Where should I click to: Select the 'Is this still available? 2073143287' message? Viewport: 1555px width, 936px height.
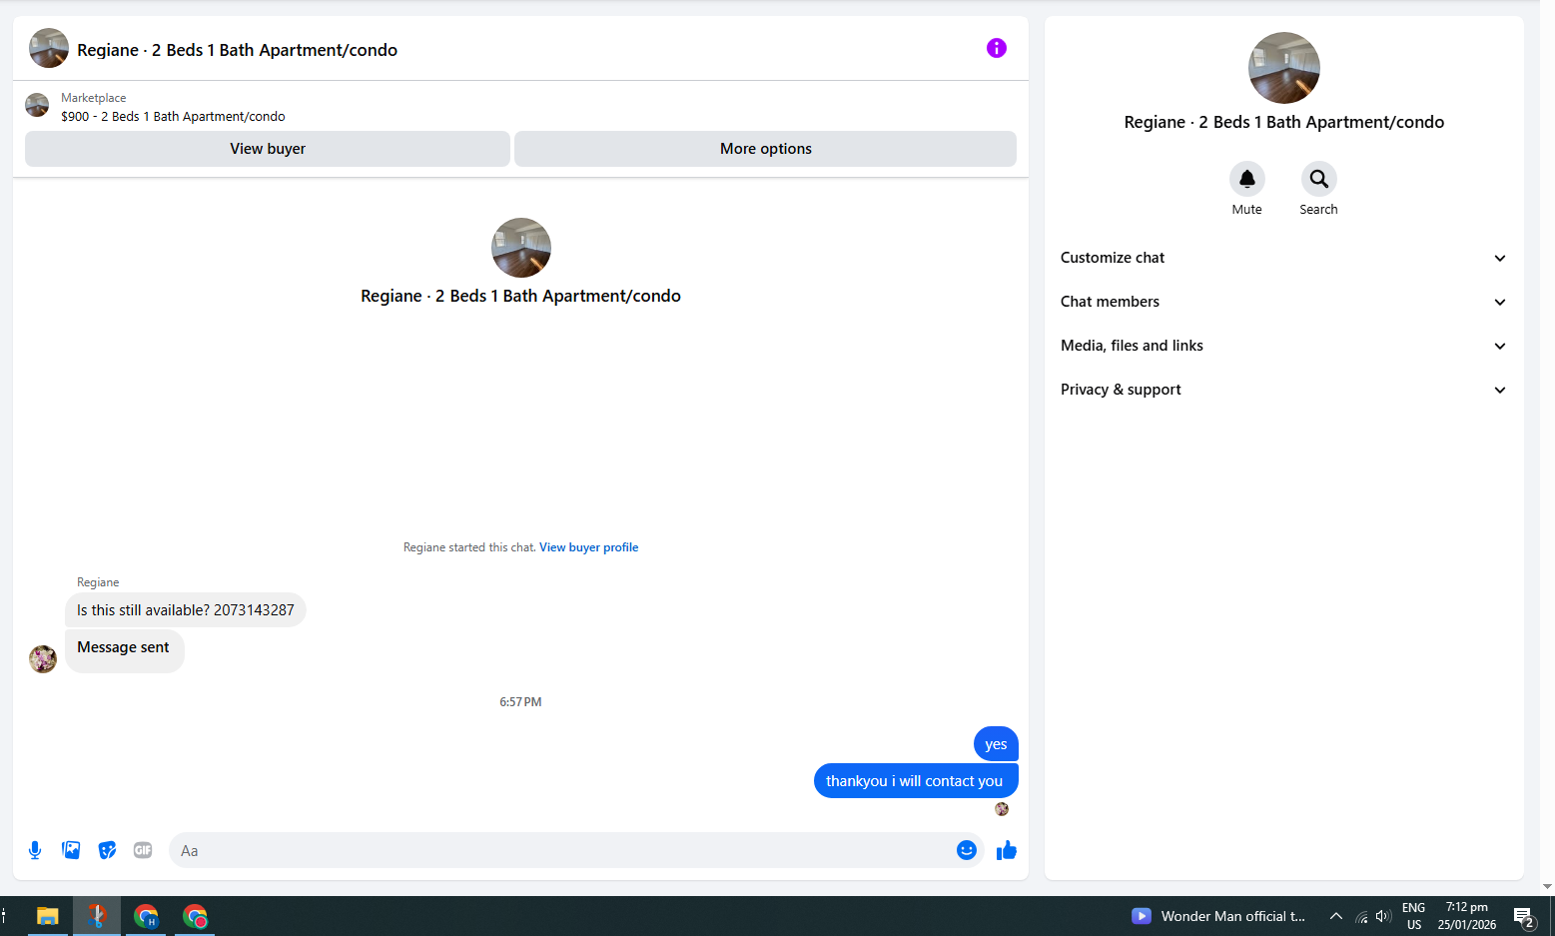pyautogui.click(x=186, y=610)
